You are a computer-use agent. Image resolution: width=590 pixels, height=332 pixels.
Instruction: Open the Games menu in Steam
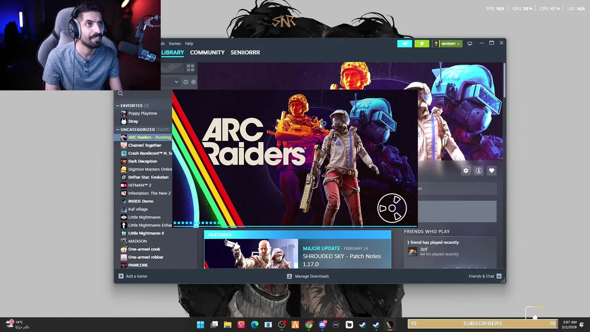click(175, 43)
